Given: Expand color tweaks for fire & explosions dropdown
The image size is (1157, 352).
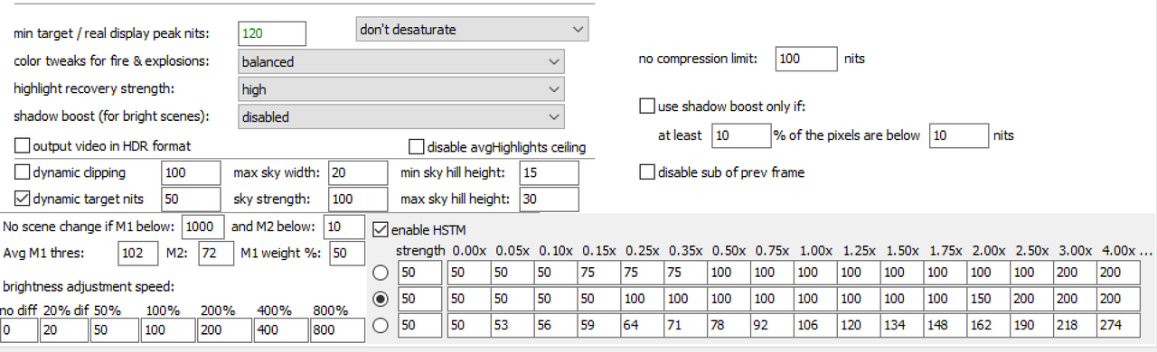Looking at the screenshot, I should tap(401, 62).
